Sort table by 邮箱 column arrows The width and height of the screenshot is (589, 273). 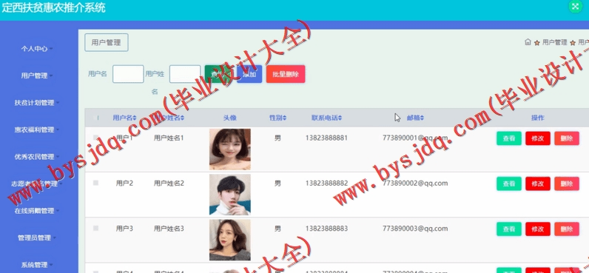[423, 118]
